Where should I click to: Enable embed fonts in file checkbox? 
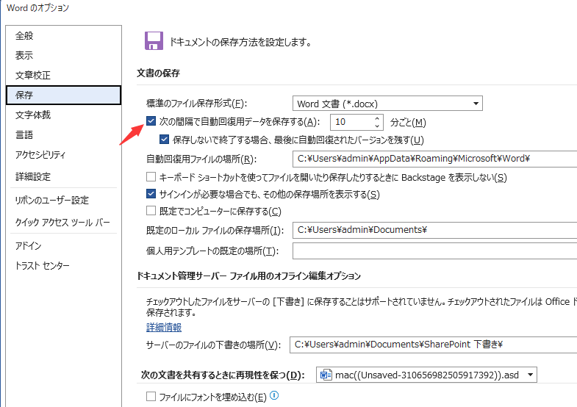[x=151, y=396]
